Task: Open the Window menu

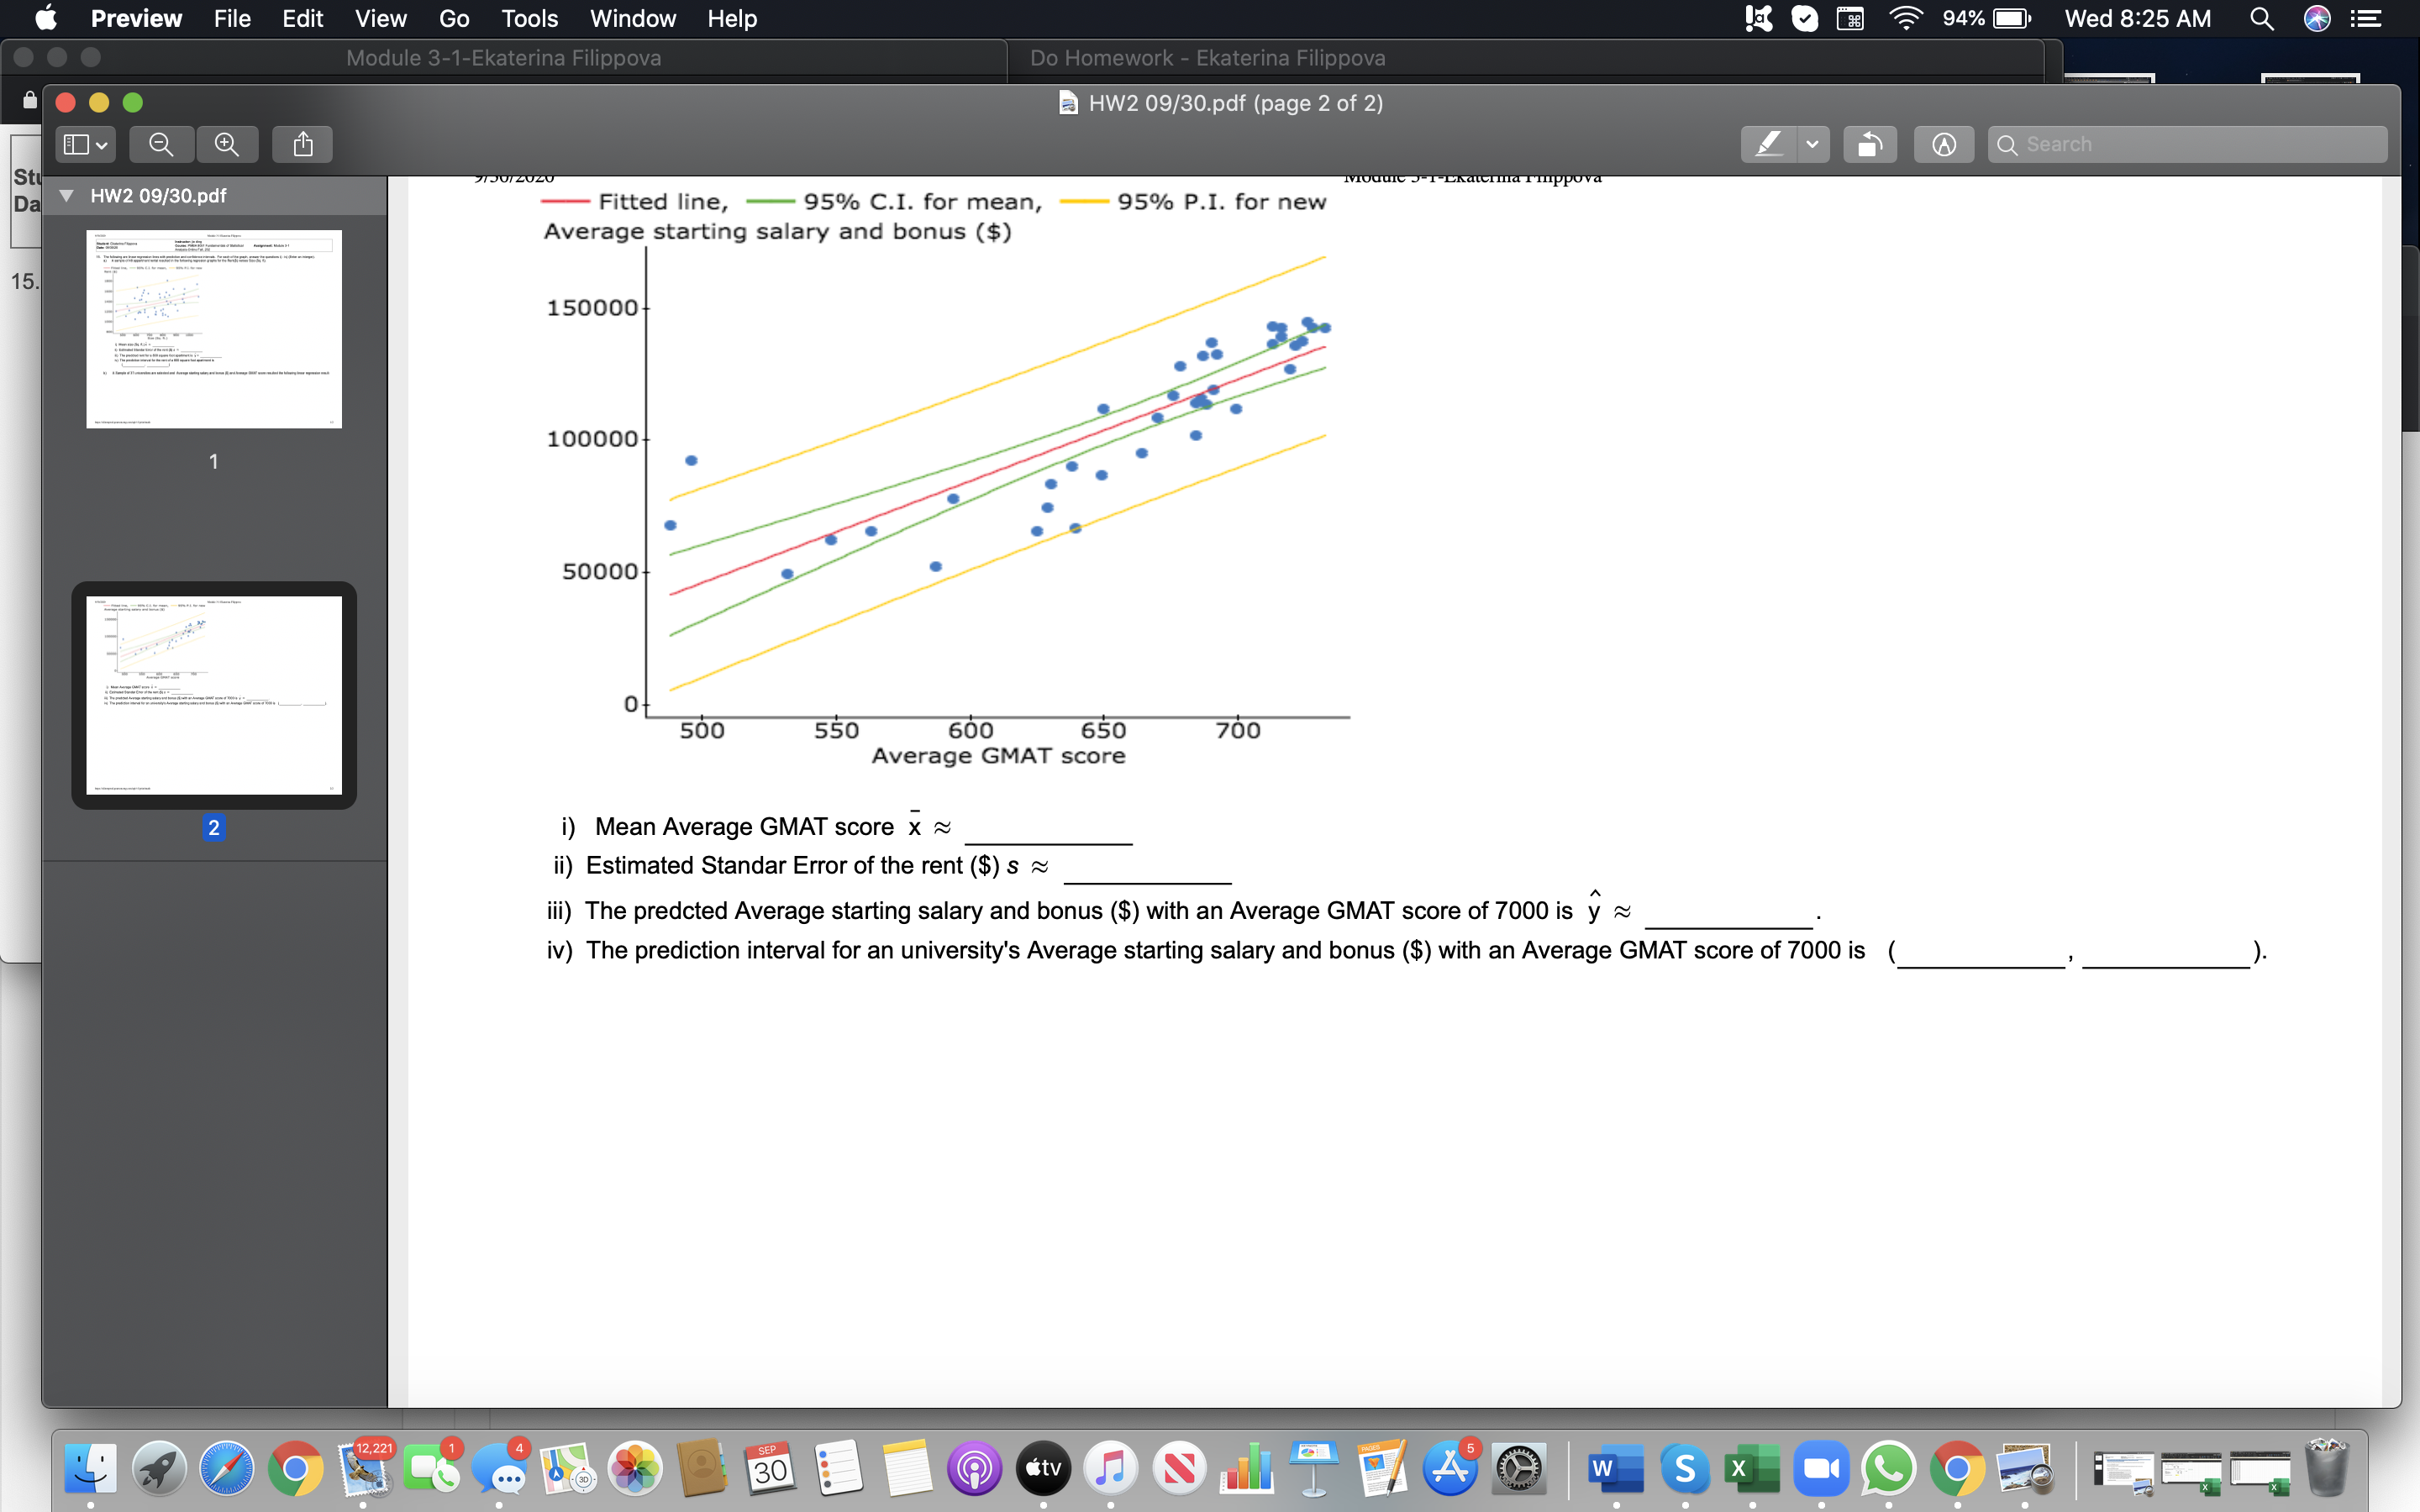Action: (633, 19)
